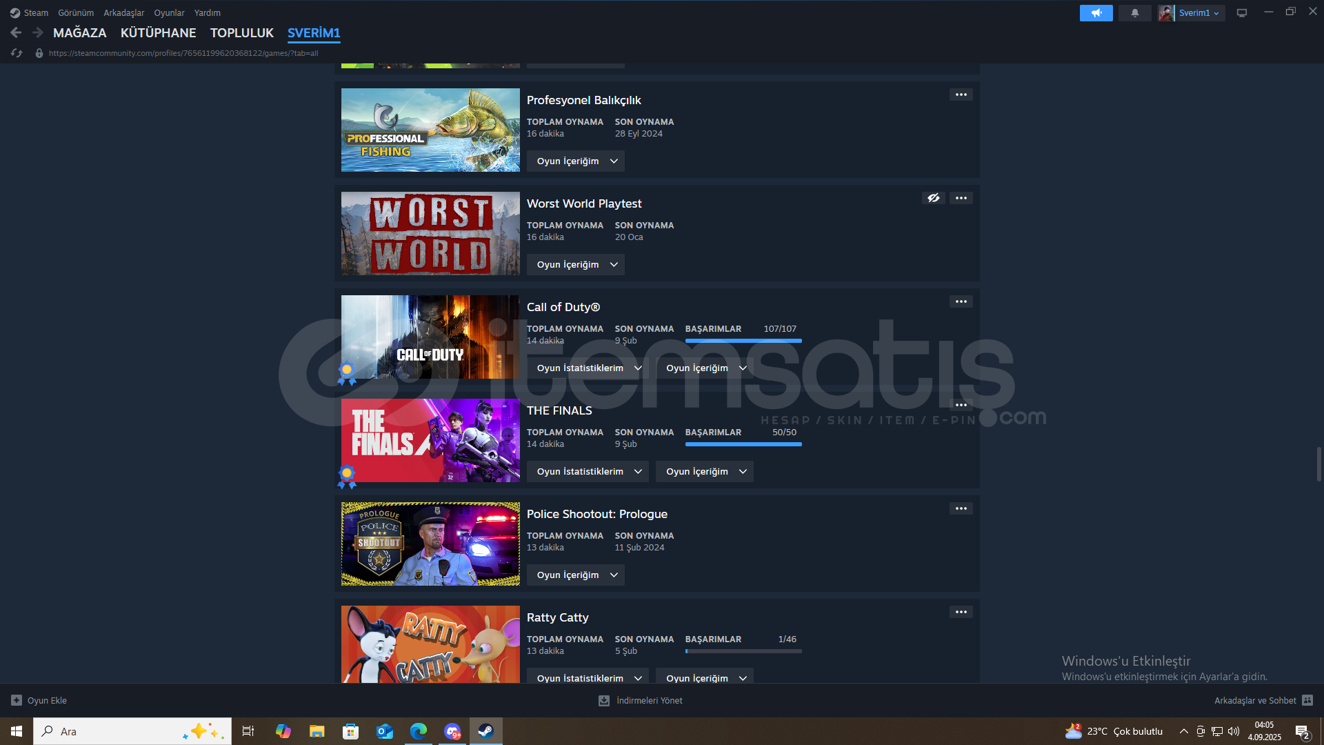Switch to Big Picture mode via monitor icon
1324x745 pixels.
(1242, 12)
